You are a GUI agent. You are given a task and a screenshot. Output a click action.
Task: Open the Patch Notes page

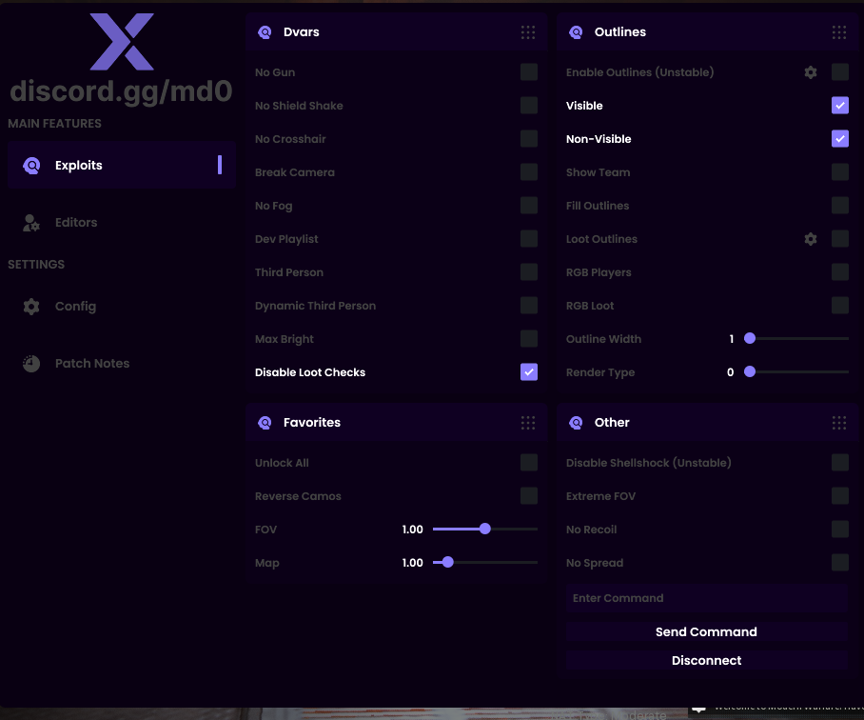[x=122, y=363]
